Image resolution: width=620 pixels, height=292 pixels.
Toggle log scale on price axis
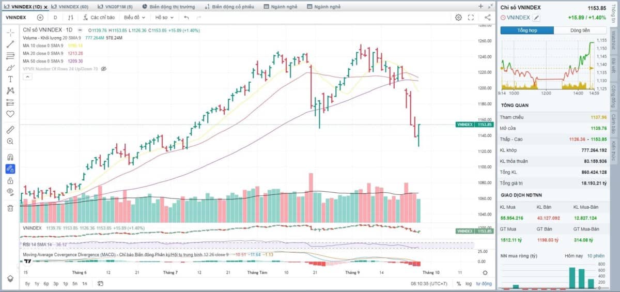coord(469,283)
